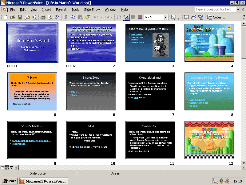Click the Microsoft PowerPoint Help icon
This screenshot has width=246, height=185.
click(173, 17)
